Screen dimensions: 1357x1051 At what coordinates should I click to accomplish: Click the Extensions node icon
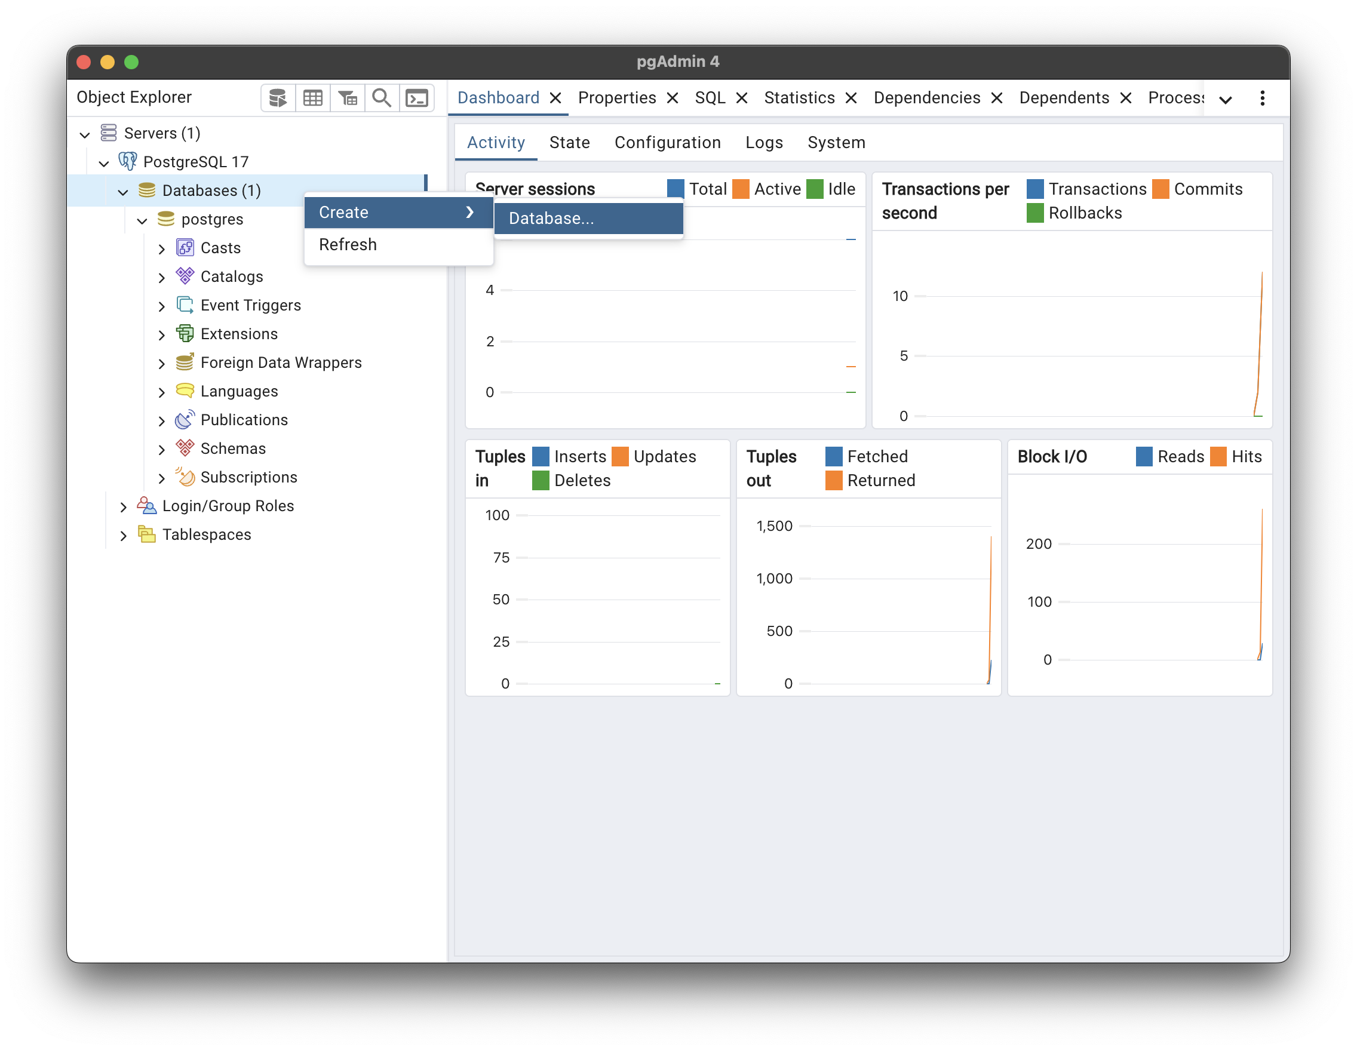click(185, 334)
